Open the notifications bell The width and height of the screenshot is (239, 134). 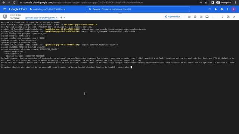click(215, 9)
